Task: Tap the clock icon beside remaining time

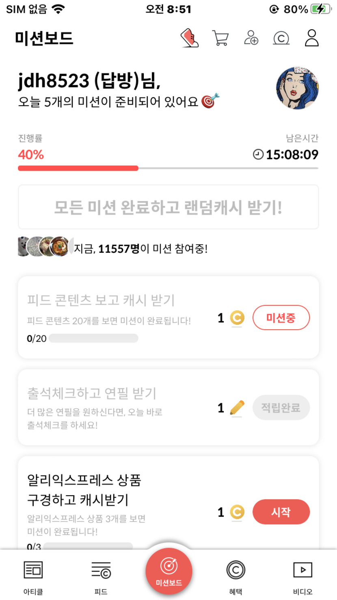Action: point(258,154)
